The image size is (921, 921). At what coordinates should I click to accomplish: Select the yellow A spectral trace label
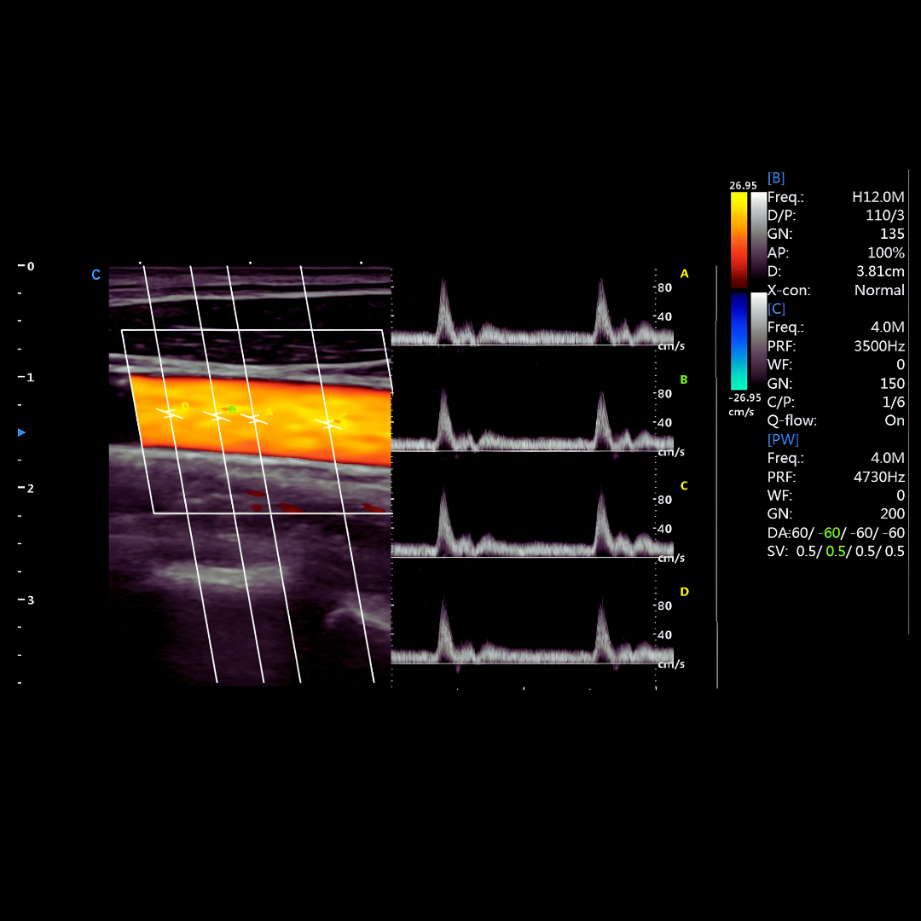[x=684, y=274]
